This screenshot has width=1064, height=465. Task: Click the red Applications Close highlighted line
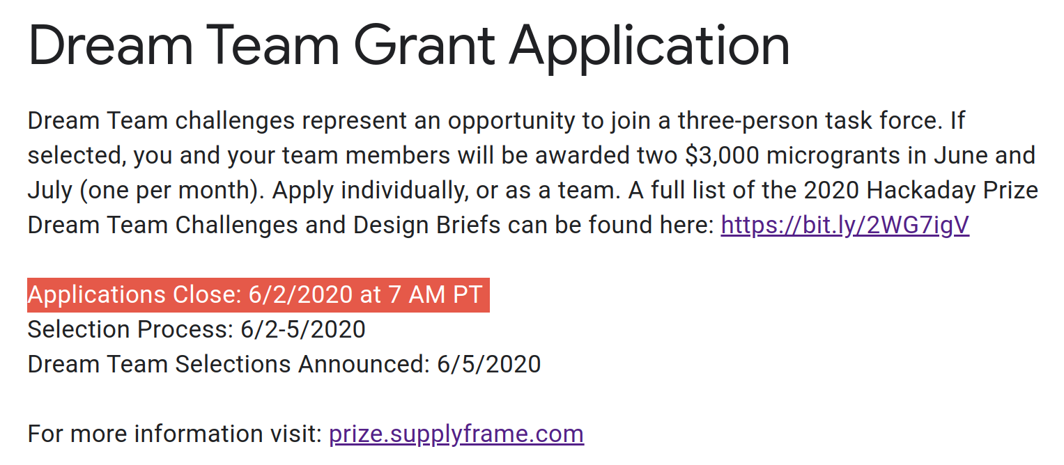click(x=258, y=294)
